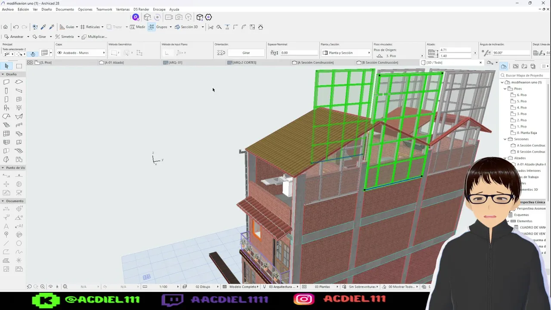Select 0. Planta Baja in project map
Viewport: 551px width, 310px height.
coord(526,133)
